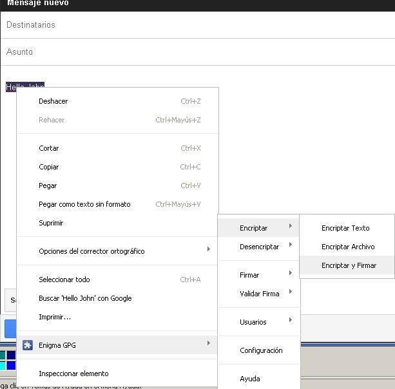Image resolution: width=395 pixels, height=389 pixels.
Task: Open the Ayuda menu item
Action: click(250, 379)
